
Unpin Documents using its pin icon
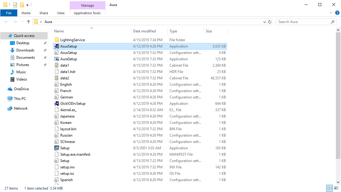[x=45, y=58]
